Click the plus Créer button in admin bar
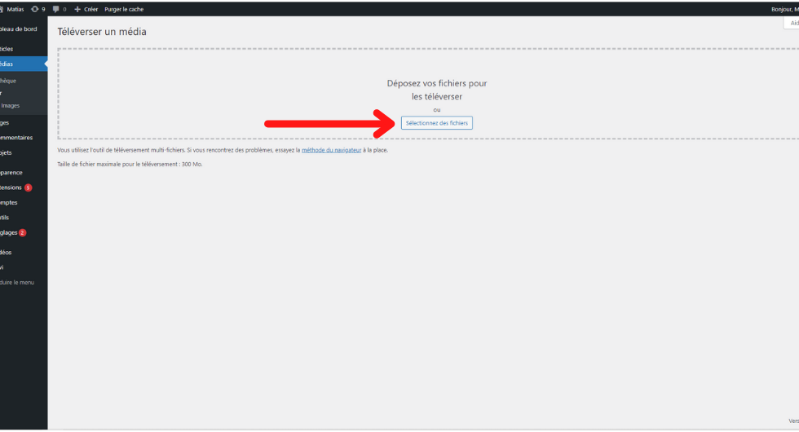799x432 pixels. click(86, 9)
